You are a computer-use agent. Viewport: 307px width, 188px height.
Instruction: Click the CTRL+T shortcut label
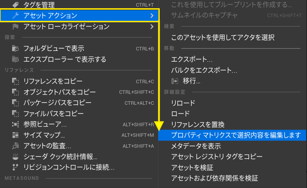(x=145, y=5)
